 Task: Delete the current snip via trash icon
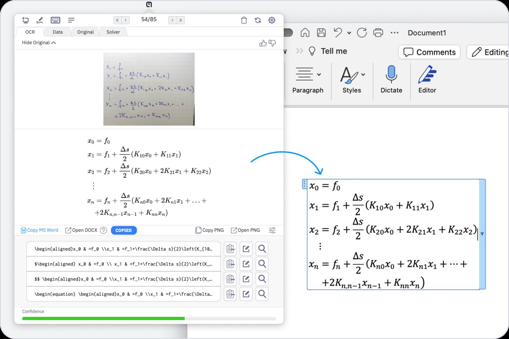244,20
